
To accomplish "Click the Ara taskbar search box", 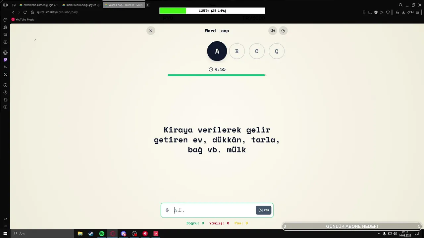I will pos(42,234).
